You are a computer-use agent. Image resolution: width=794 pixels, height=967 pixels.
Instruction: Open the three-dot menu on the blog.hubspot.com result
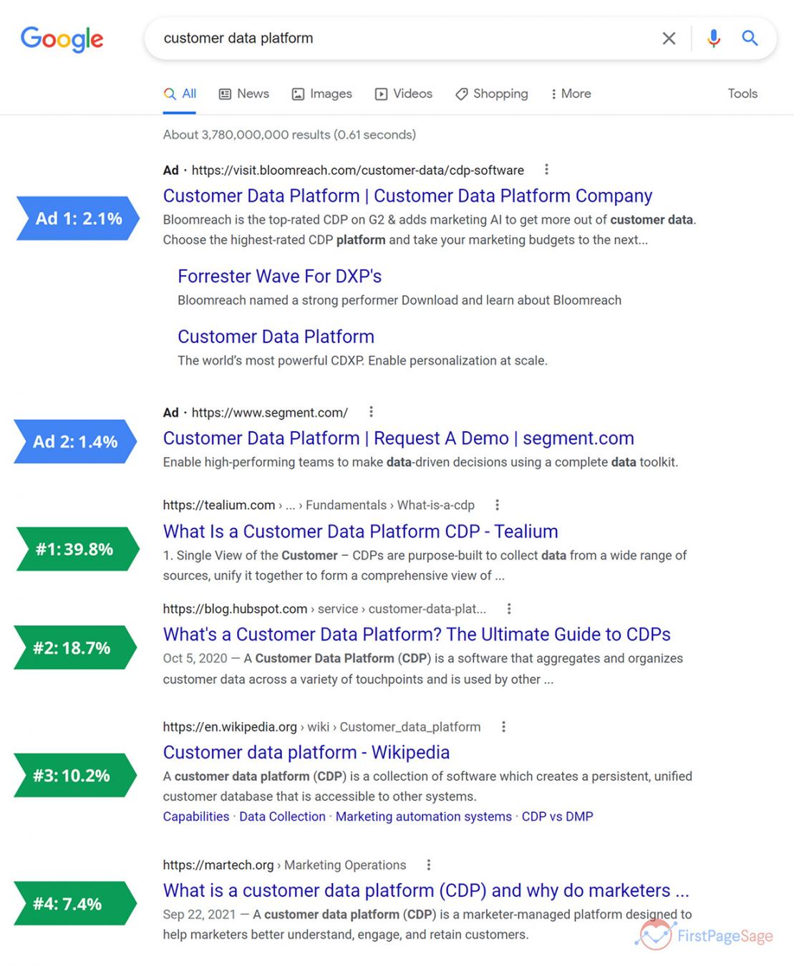point(508,609)
